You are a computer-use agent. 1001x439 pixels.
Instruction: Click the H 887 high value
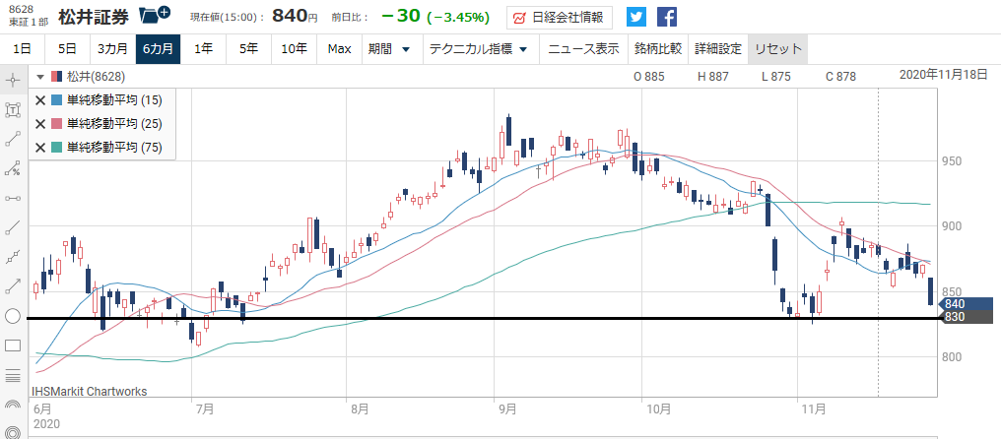[x=712, y=77]
